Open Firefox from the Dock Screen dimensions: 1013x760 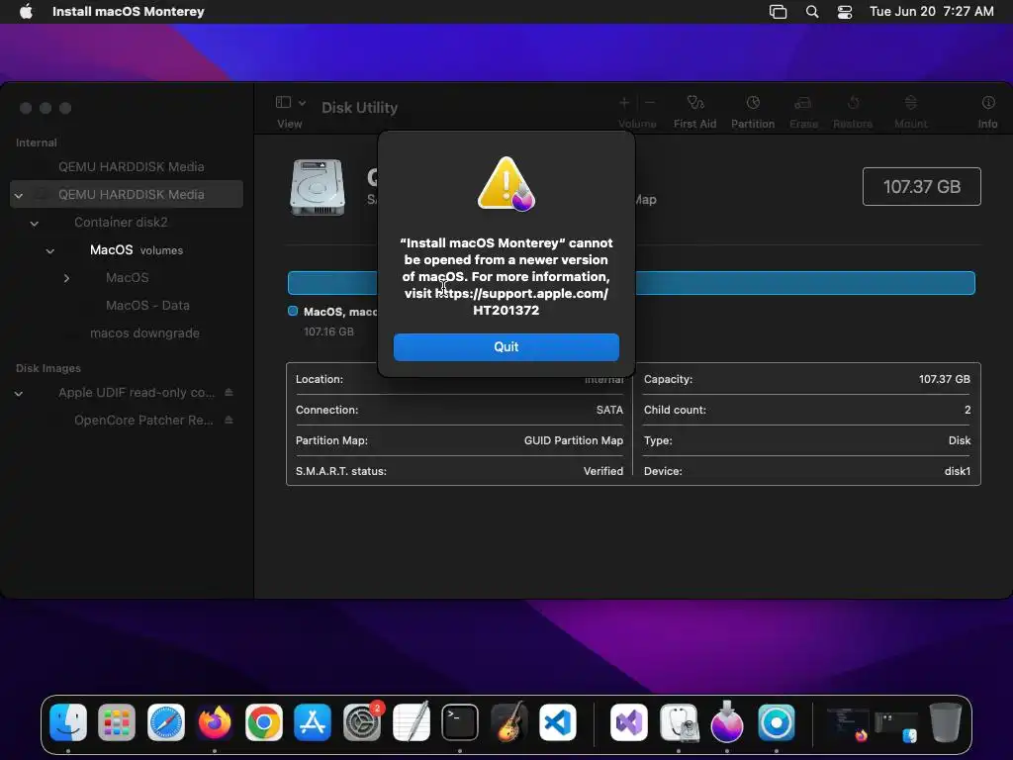tap(215, 722)
